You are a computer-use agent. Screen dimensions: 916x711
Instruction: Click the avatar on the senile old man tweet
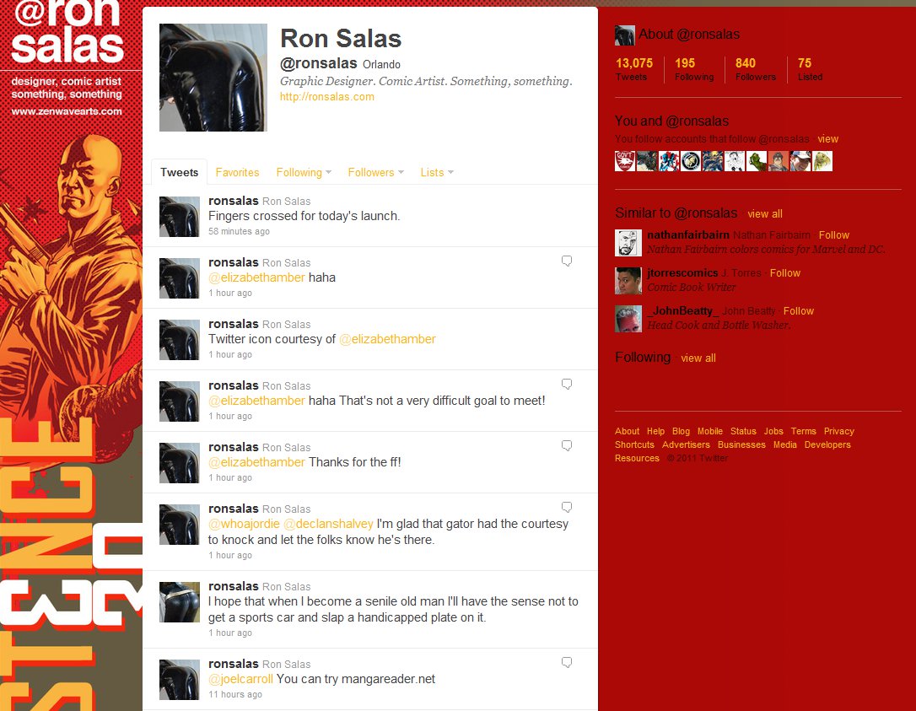[x=180, y=602]
